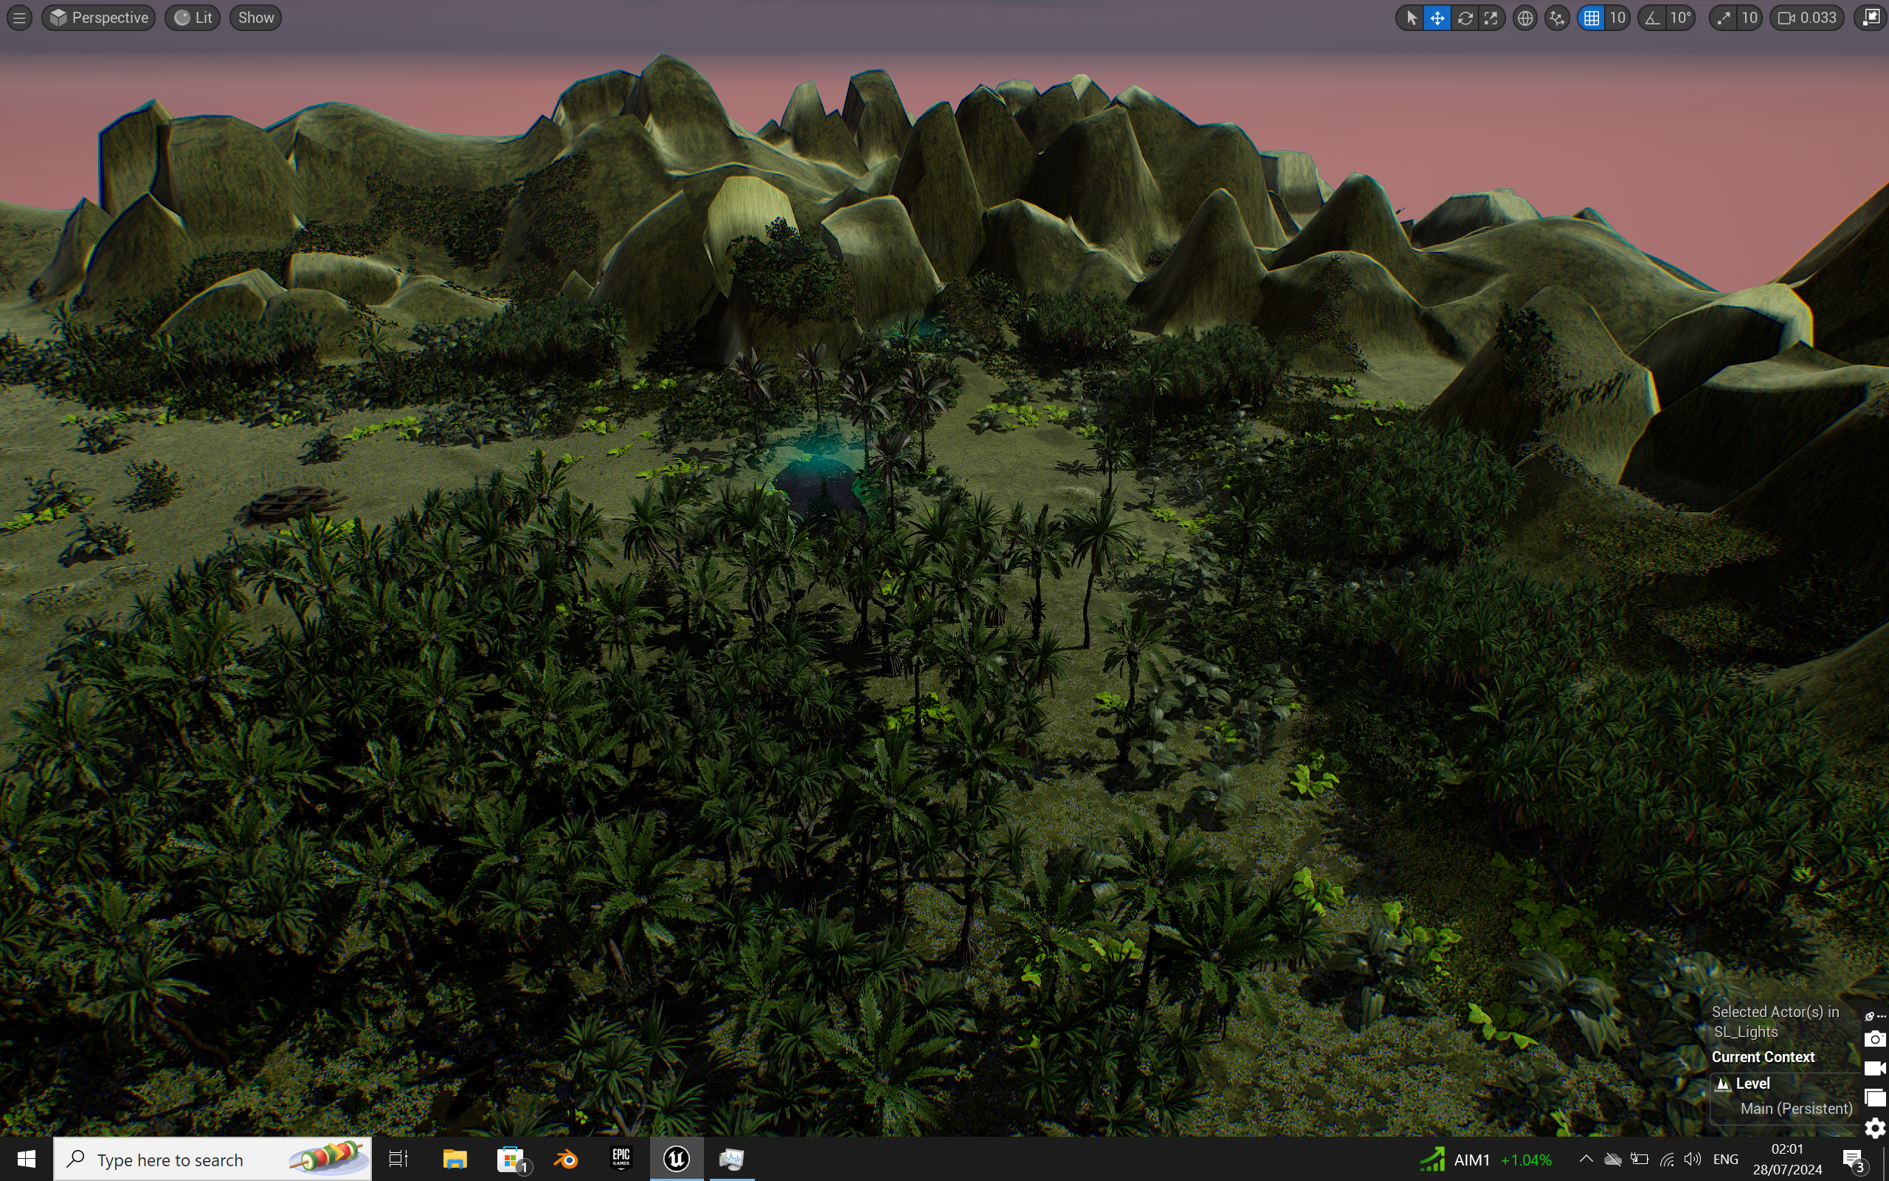
Task: Switch to the Scale transform tool
Action: [x=1491, y=17]
